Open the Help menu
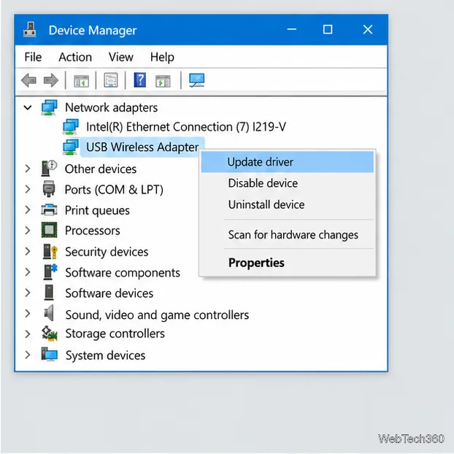This screenshot has height=454, width=454. point(162,57)
